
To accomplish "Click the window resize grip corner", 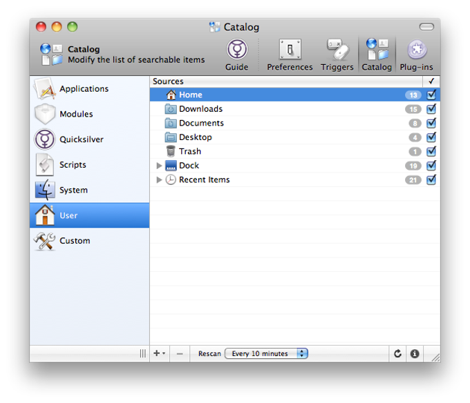I will click(435, 357).
